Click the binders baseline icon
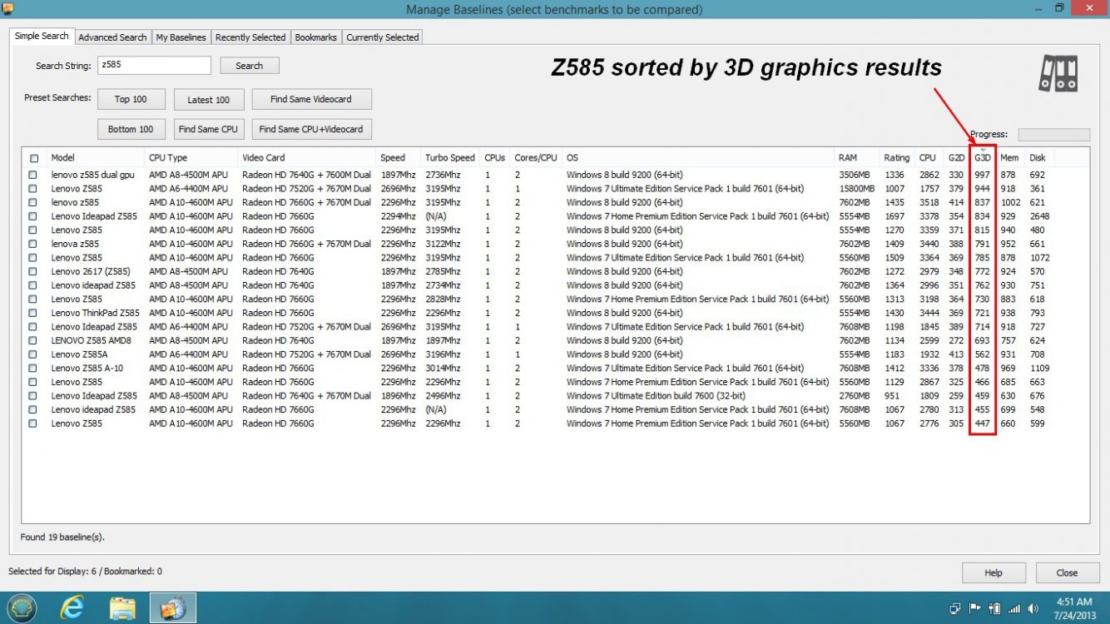The width and height of the screenshot is (1110, 624). click(x=1058, y=73)
